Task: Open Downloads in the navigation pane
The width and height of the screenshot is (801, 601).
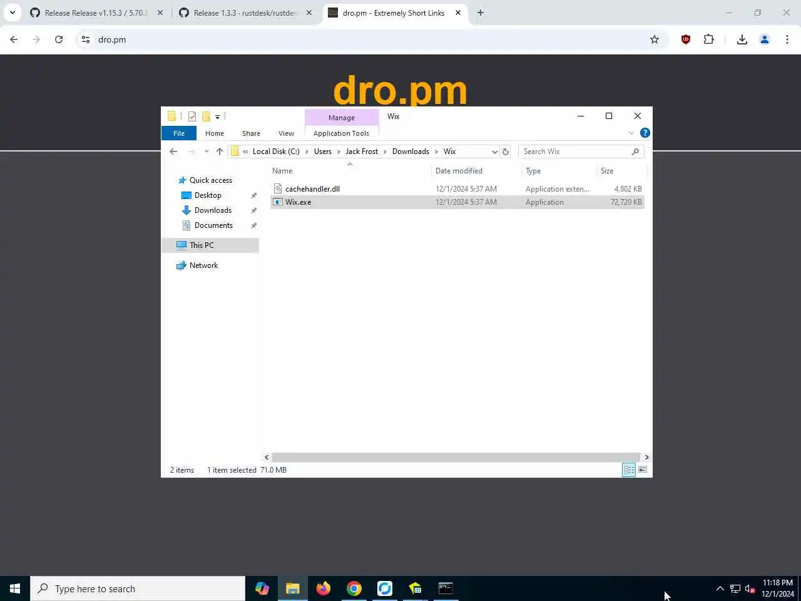Action: click(213, 210)
